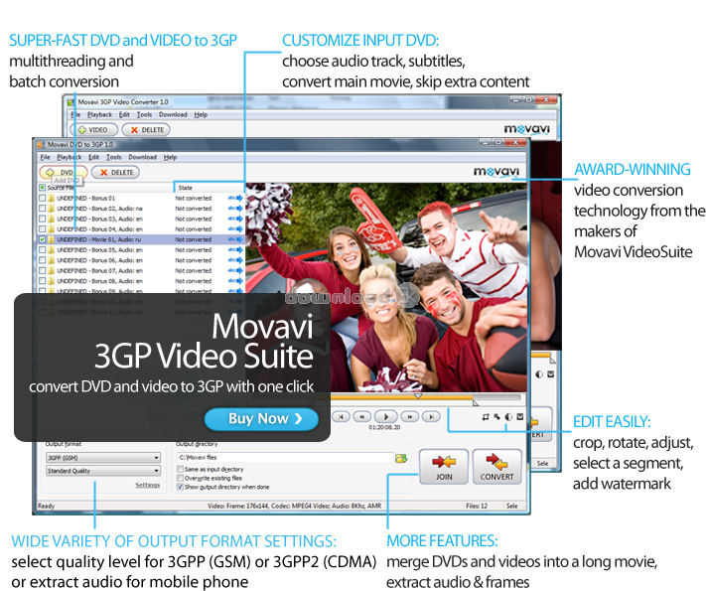Click the output directory field C:\Movavi files
The width and height of the screenshot is (706, 591).
click(x=285, y=458)
